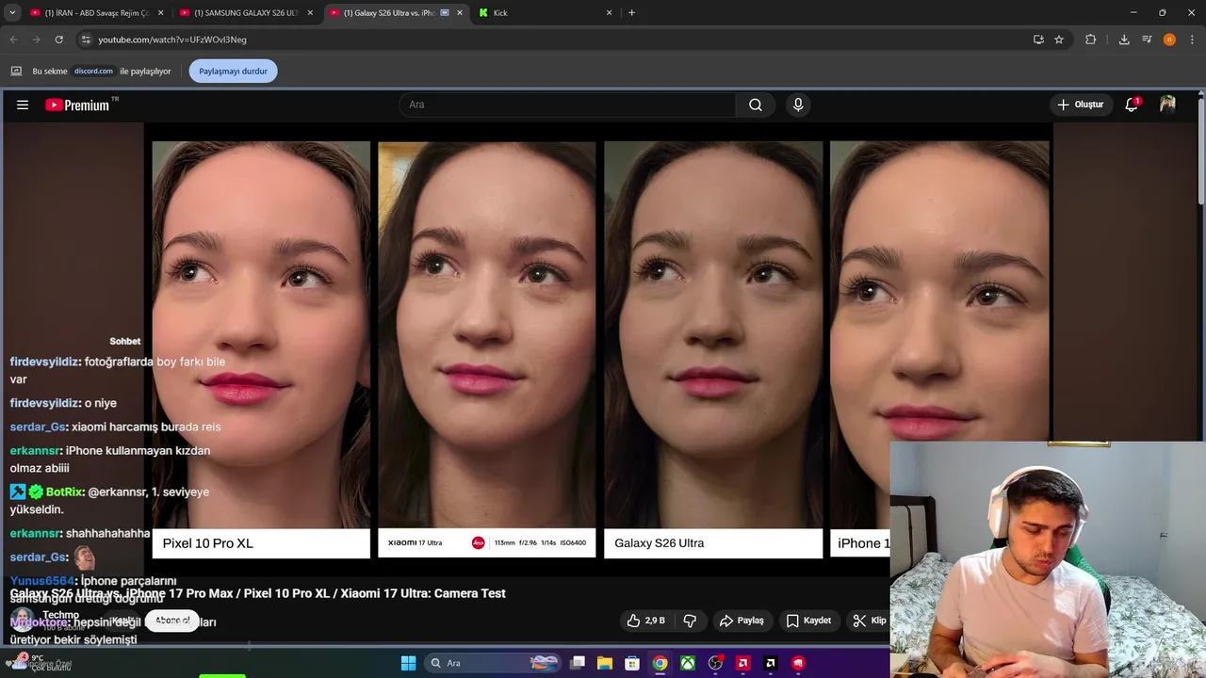Click the Chrome address bar URL
This screenshot has height=678, width=1206.
tap(172, 40)
